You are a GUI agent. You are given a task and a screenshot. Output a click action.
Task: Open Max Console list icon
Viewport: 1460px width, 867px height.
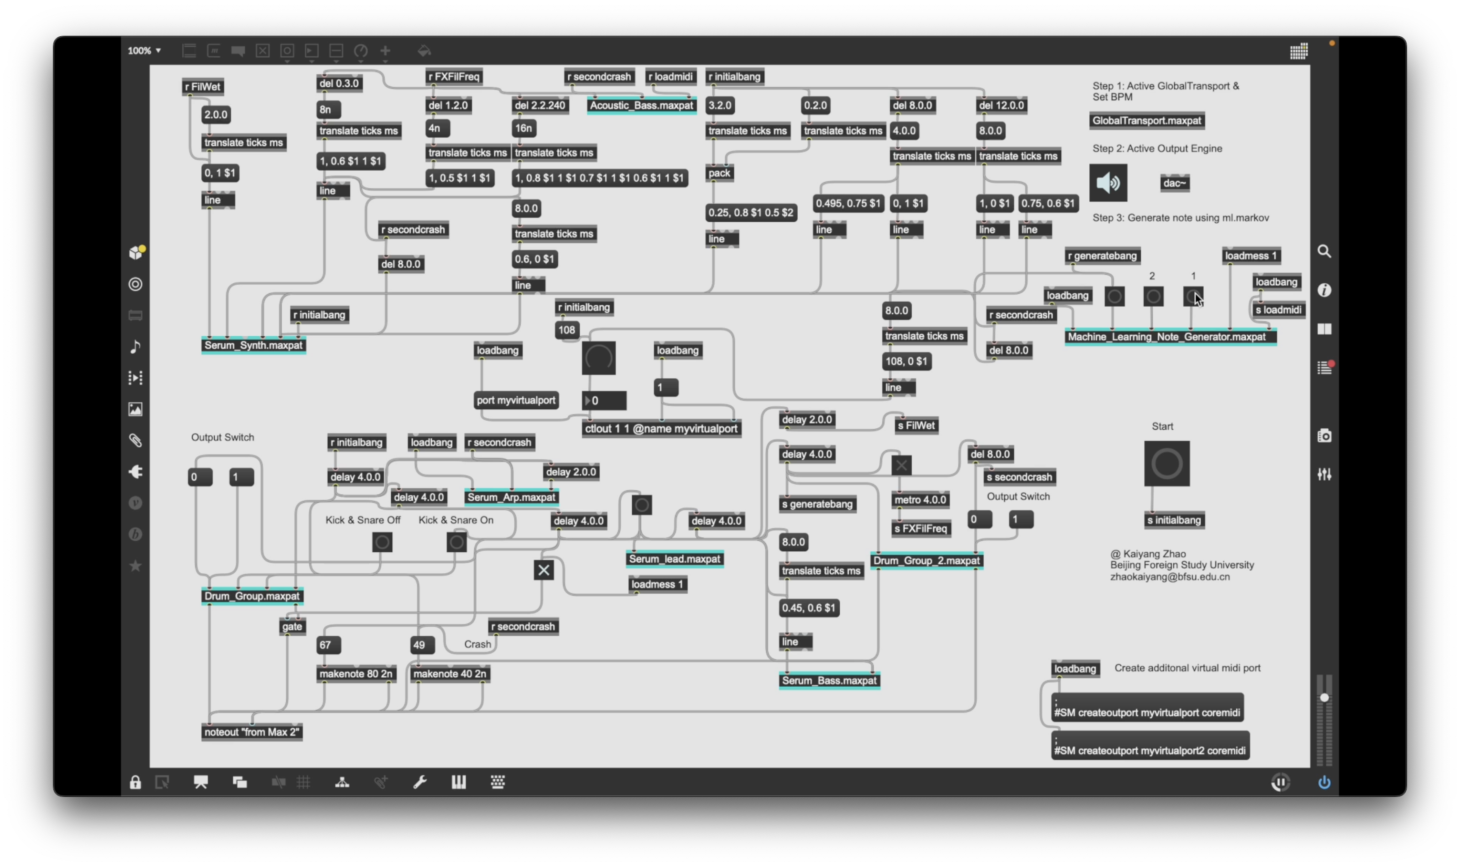1324,368
